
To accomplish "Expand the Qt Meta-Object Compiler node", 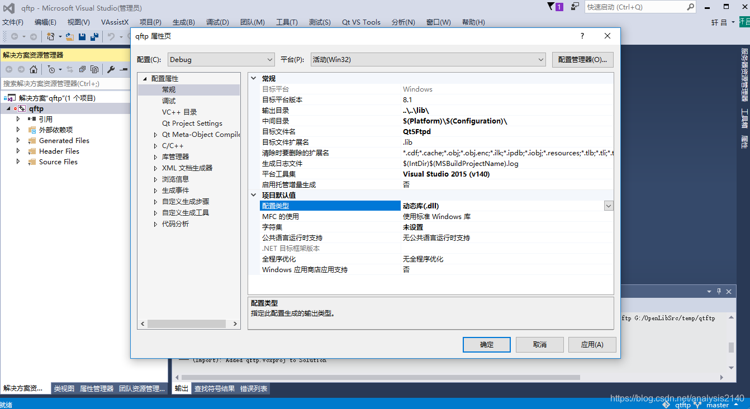I will (x=156, y=134).
